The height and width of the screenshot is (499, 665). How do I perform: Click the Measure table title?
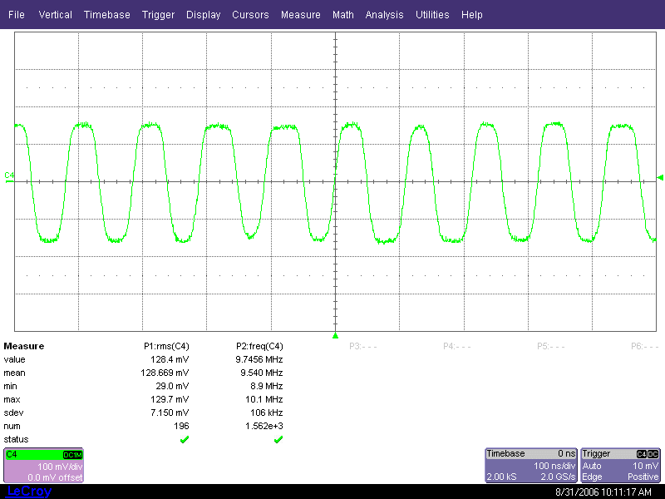click(24, 346)
